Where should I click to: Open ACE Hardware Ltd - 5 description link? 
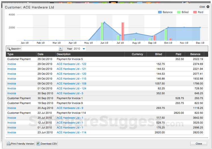[70, 93]
